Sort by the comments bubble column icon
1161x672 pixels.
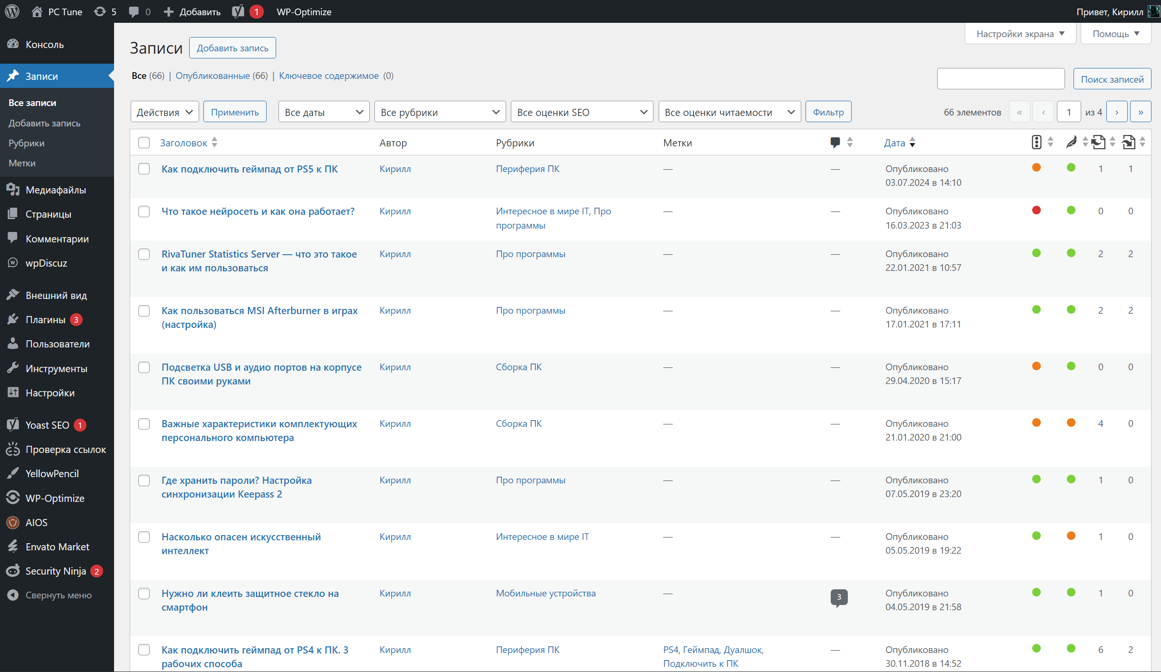[835, 143]
